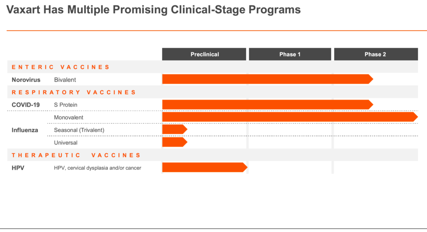Select the COVID-19 row label
427x232 pixels.
26,105
